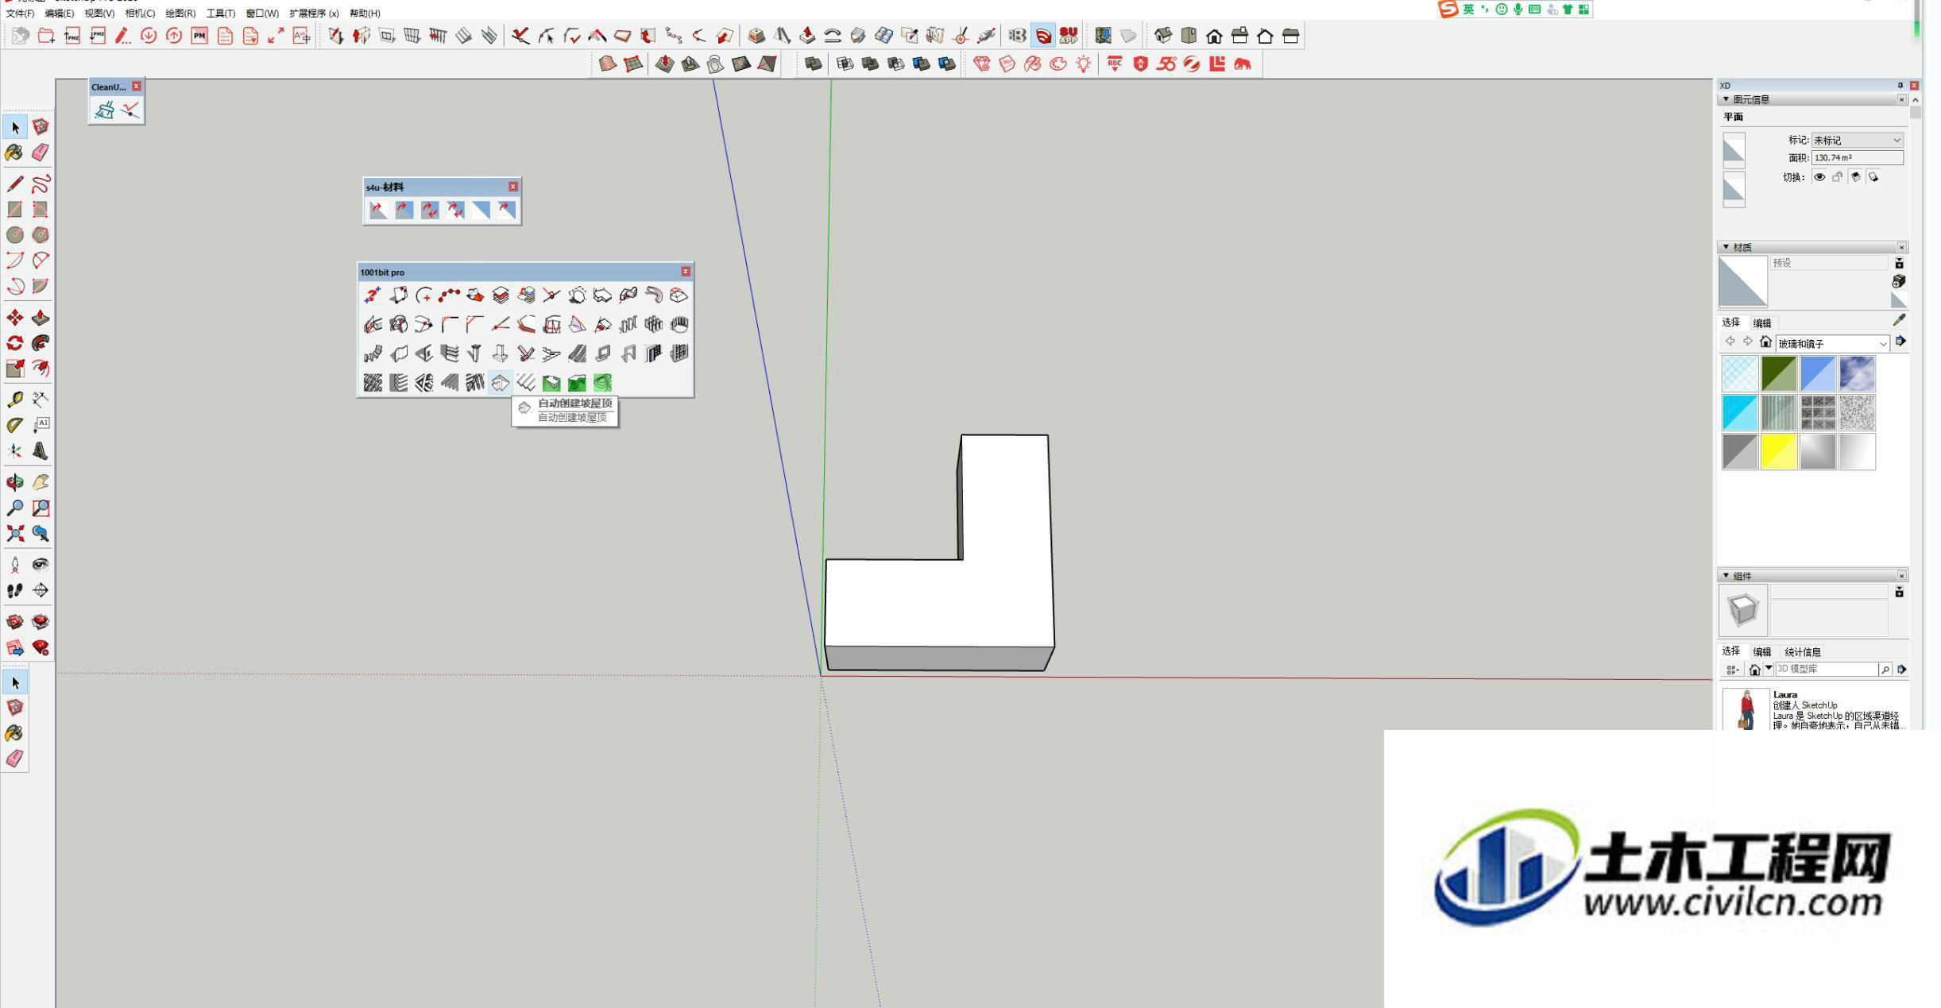Click the 面积 value field
The width and height of the screenshot is (1941, 1008).
tap(1857, 158)
